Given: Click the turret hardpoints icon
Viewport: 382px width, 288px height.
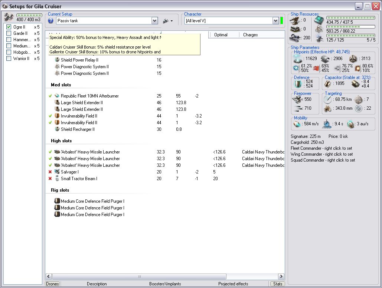Looking at the screenshot, I should [x=295, y=20].
